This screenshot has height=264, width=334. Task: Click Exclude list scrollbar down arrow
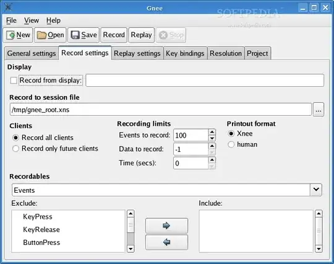tap(131, 249)
